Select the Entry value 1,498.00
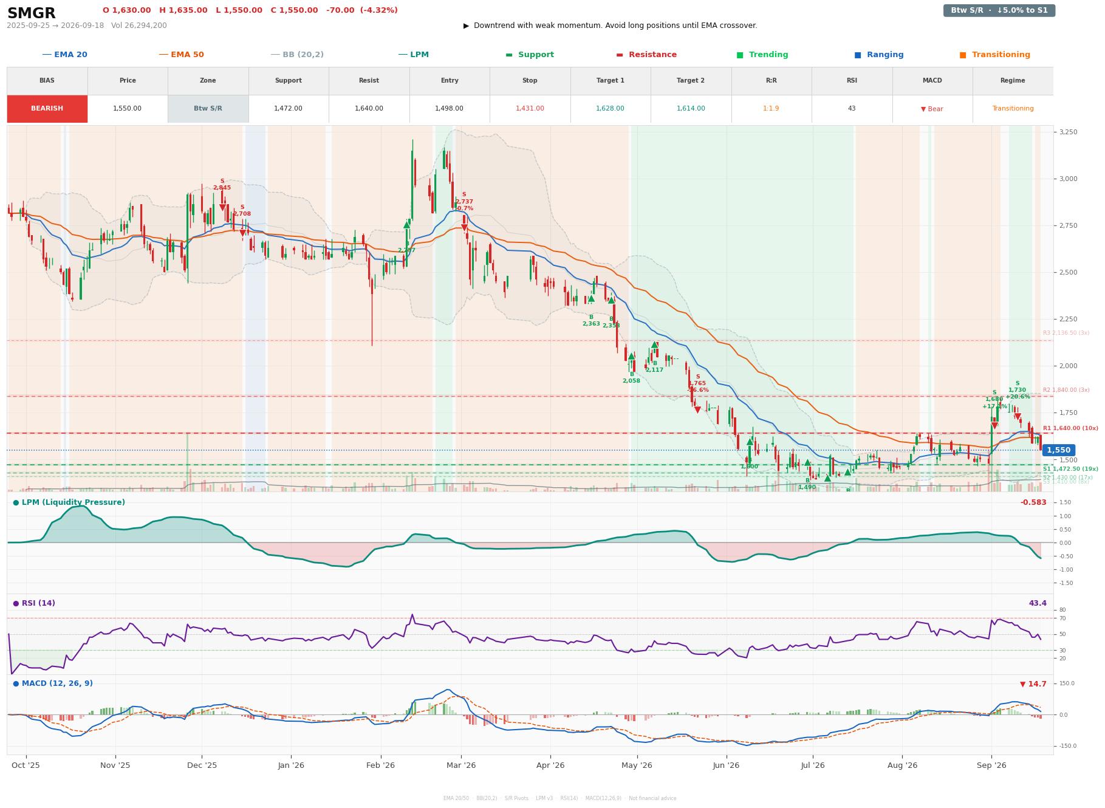1105x808 pixels. click(x=450, y=109)
